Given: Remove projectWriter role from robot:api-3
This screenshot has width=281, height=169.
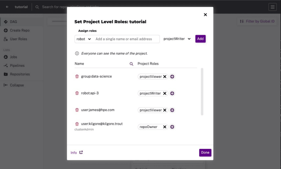Looking at the screenshot, I should (x=165, y=93).
